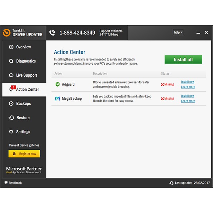Open Learn more link for MegaBackup

(x=188, y=101)
